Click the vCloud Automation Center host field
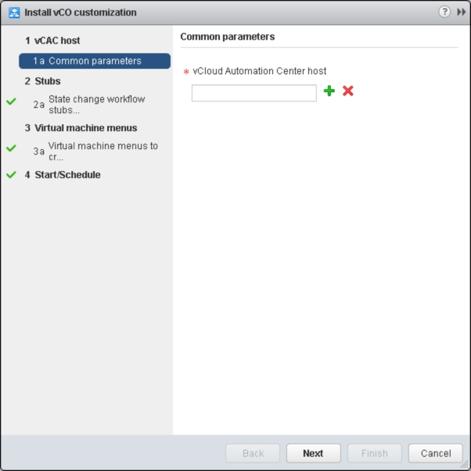 254,93
